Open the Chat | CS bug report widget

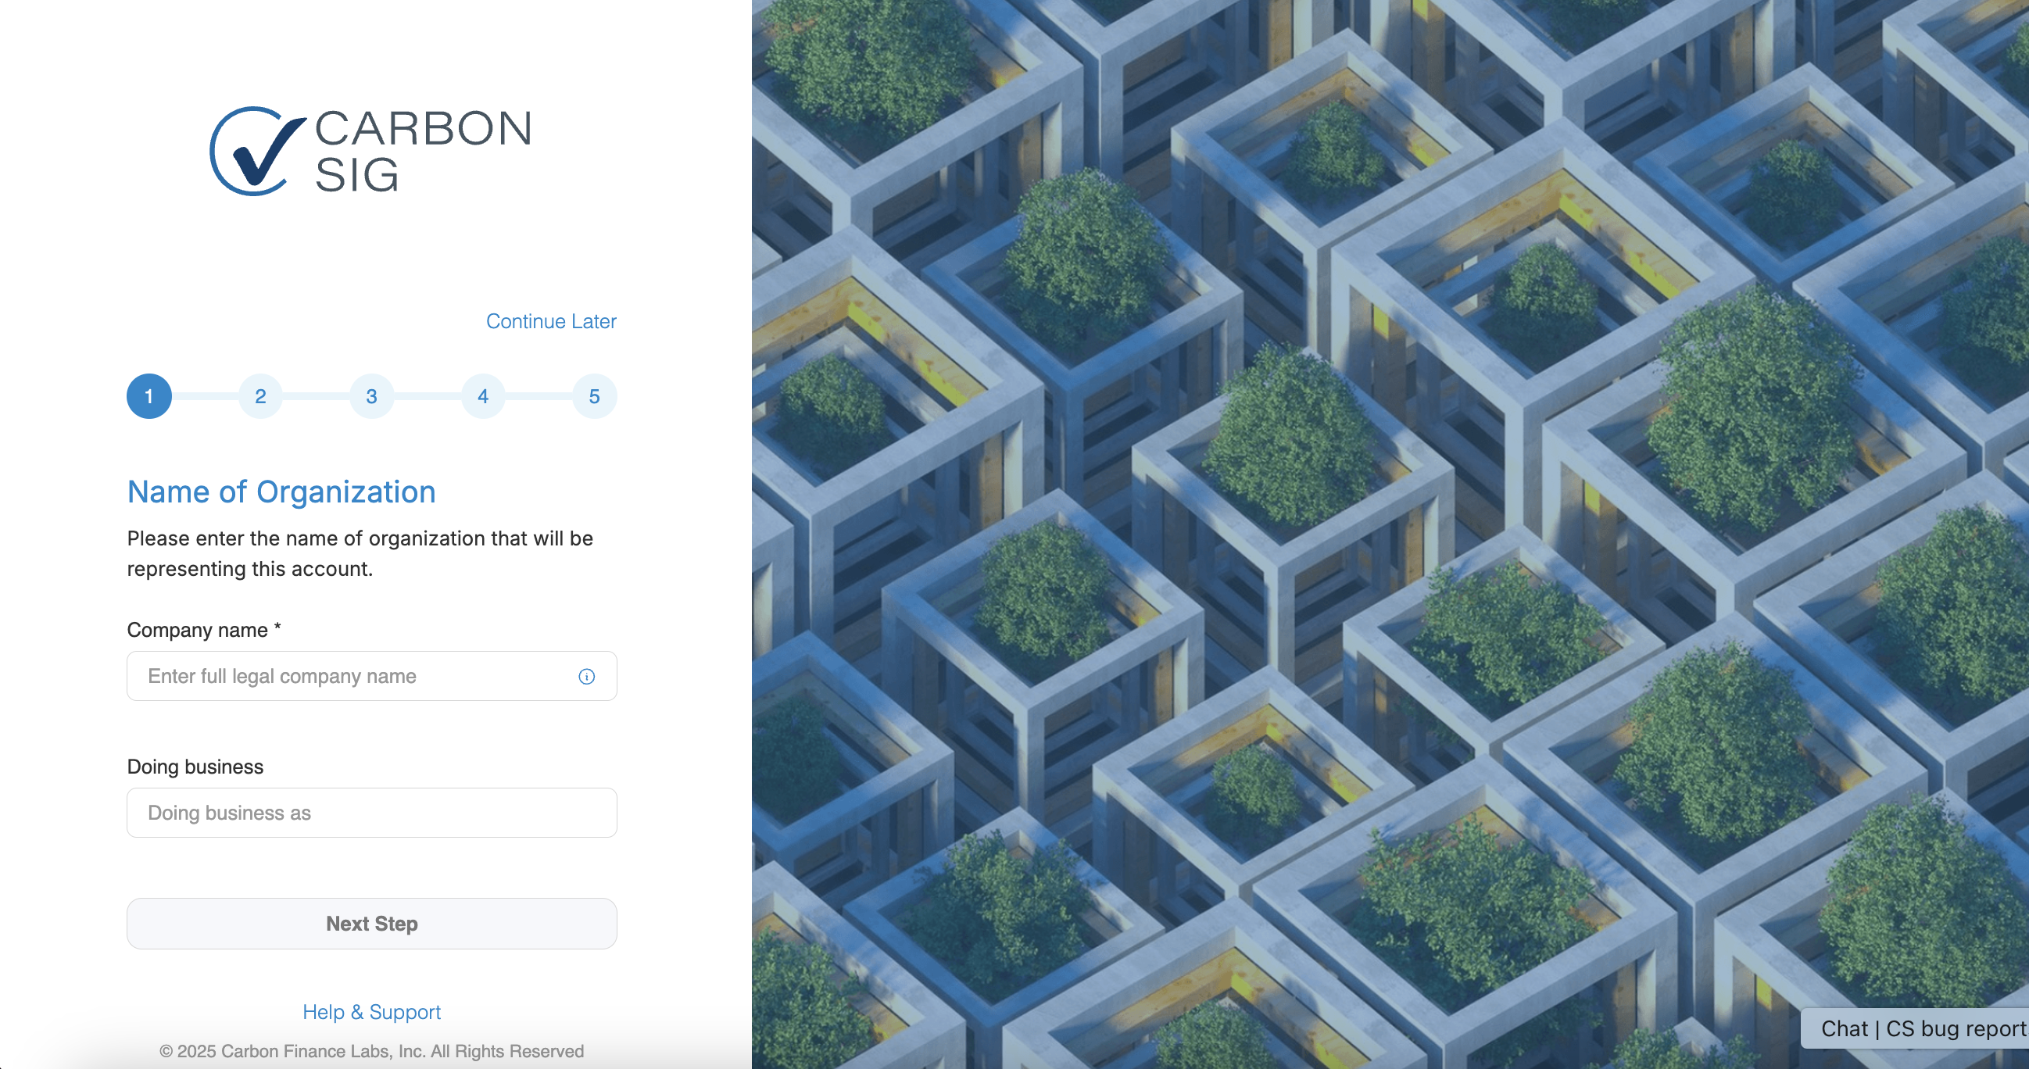point(1916,1029)
